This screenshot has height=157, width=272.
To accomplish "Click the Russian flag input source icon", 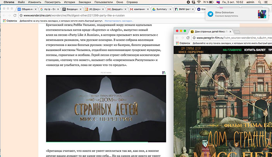I will pyautogui.click(x=218, y=2).
